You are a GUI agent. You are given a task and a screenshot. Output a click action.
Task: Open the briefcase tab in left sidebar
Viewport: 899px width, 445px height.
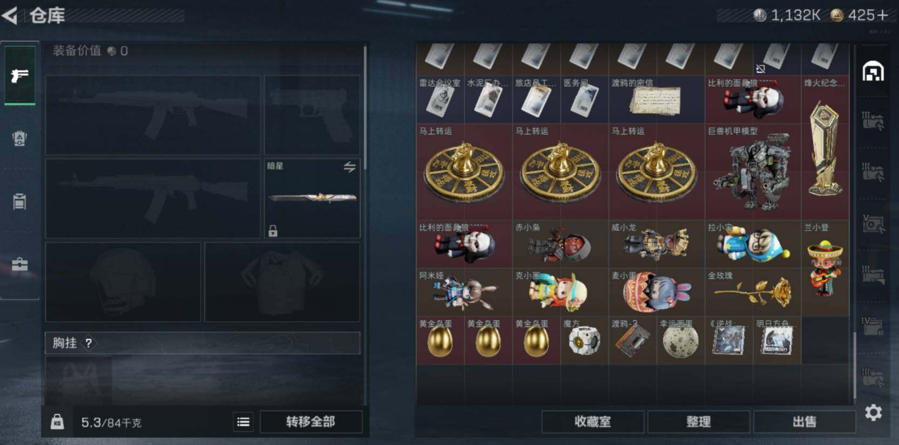pyautogui.click(x=20, y=265)
